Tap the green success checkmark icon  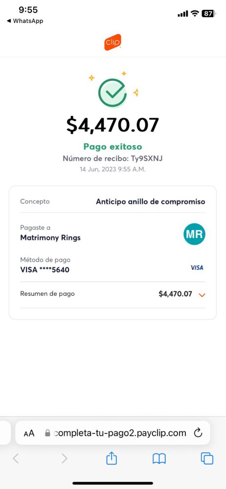tap(113, 93)
